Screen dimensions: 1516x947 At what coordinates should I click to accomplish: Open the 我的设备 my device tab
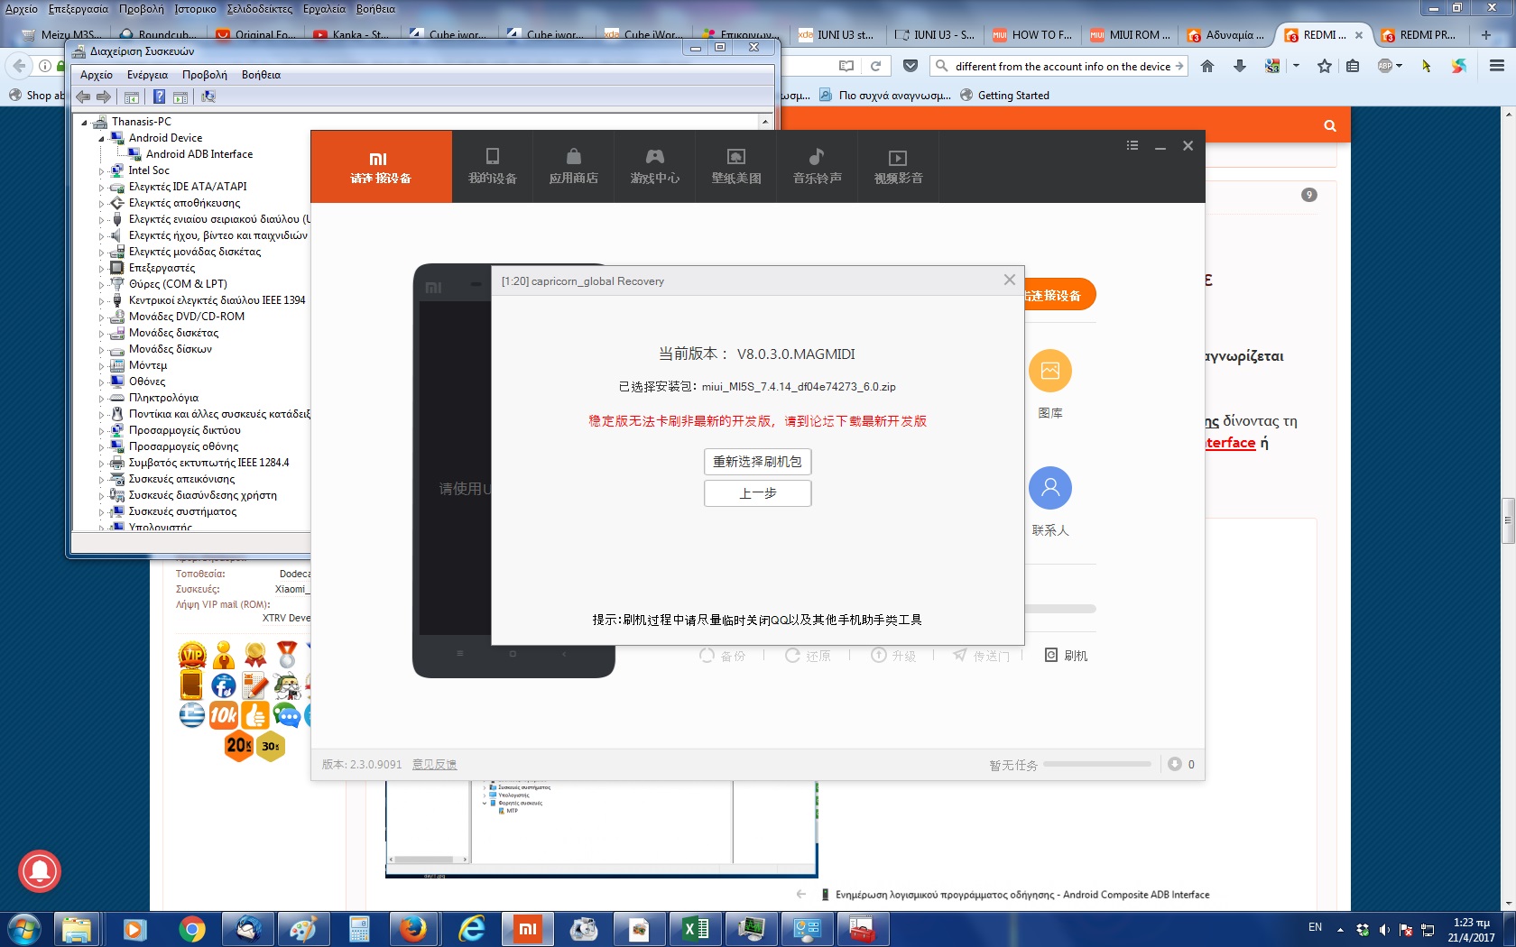pos(492,167)
